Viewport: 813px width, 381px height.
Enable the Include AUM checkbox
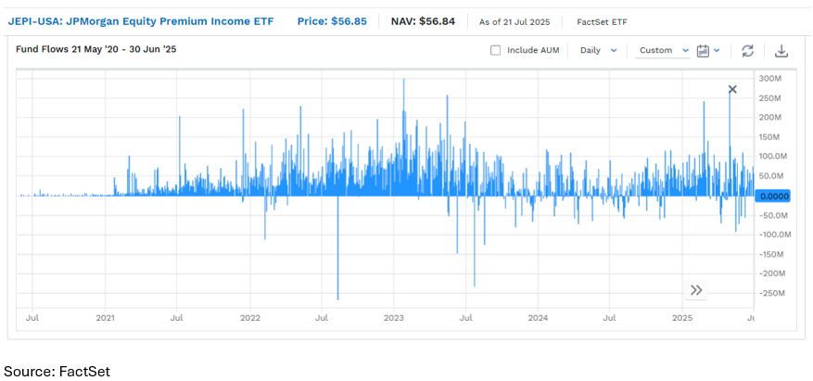point(496,50)
